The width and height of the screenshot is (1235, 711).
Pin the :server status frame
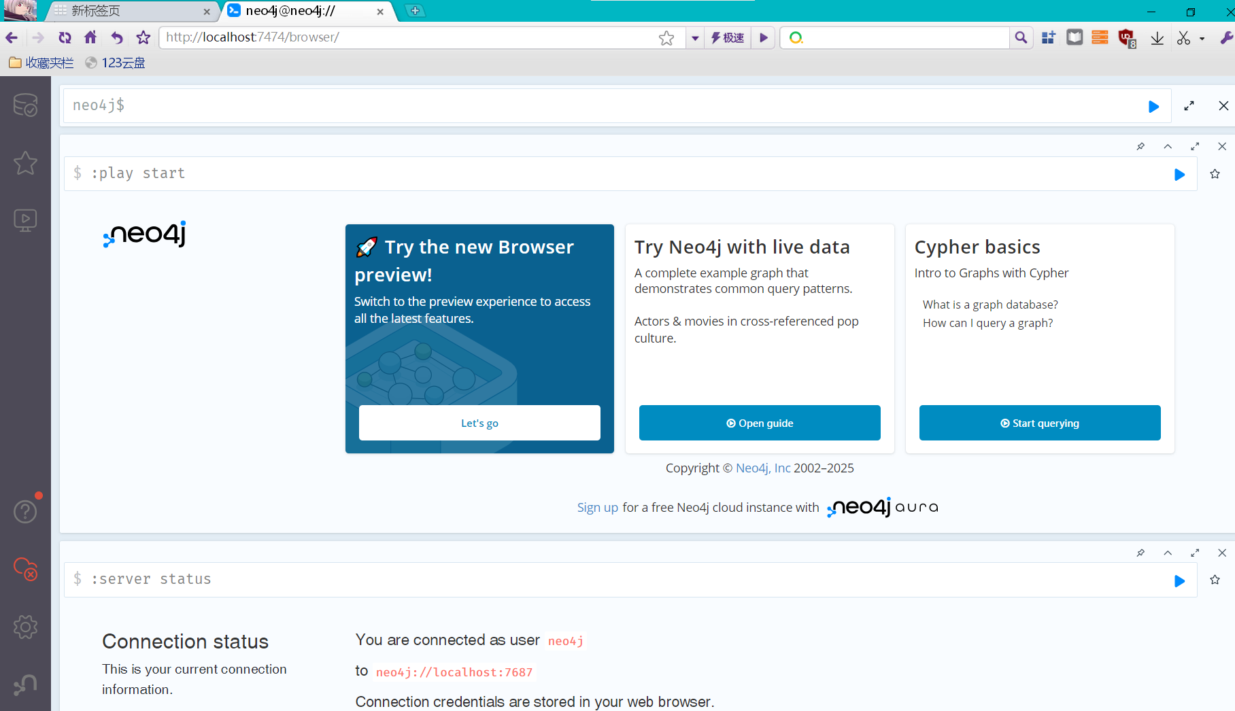click(x=1140, y=553)
